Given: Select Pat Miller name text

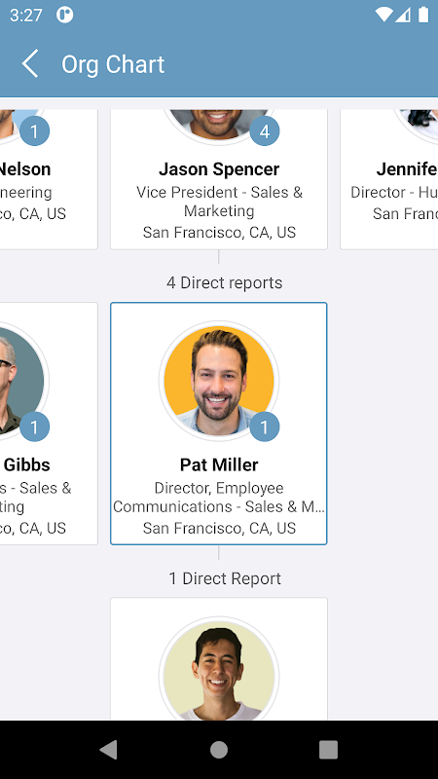Looking at the screenshot, I should (219, 464).
